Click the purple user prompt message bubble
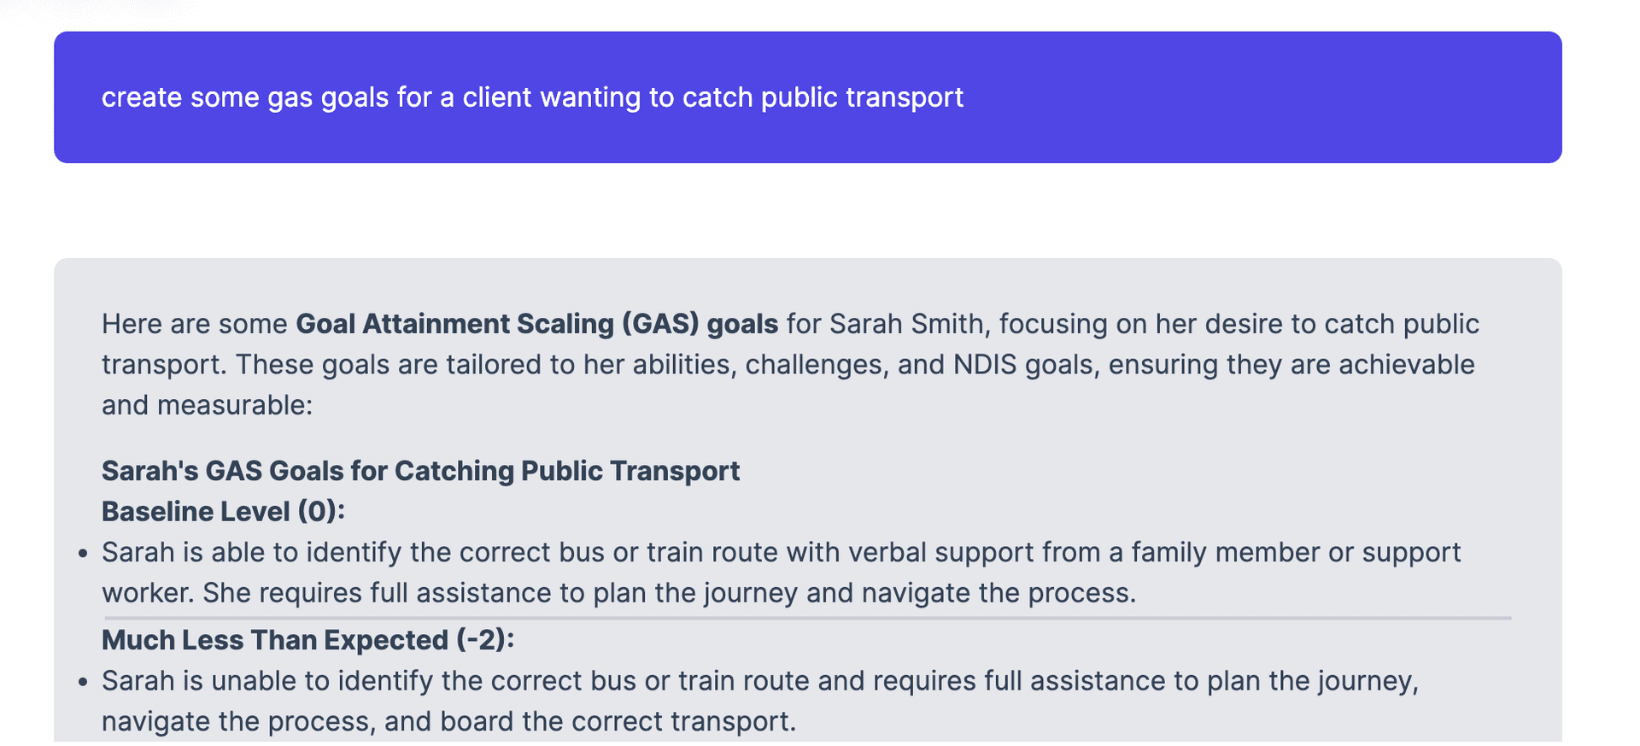The width and height of the screenshot is (1640, 746). tap(807, 97)
